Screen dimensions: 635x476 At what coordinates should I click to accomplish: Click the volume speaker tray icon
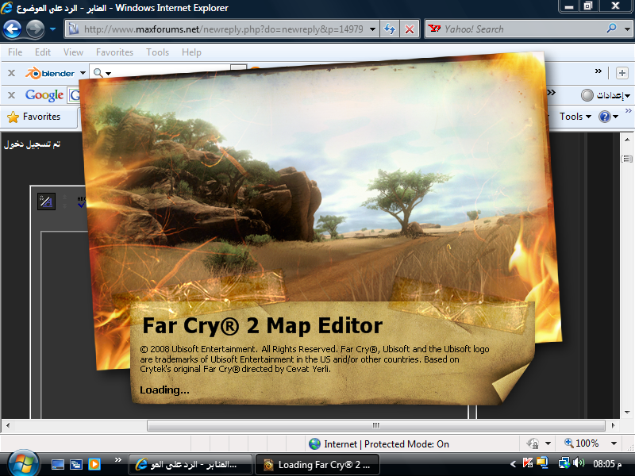579,463
